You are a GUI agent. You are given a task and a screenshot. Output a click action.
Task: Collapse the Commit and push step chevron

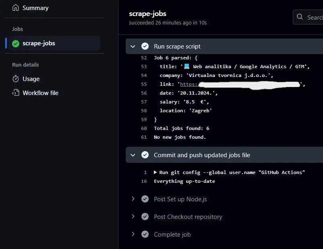133,155
